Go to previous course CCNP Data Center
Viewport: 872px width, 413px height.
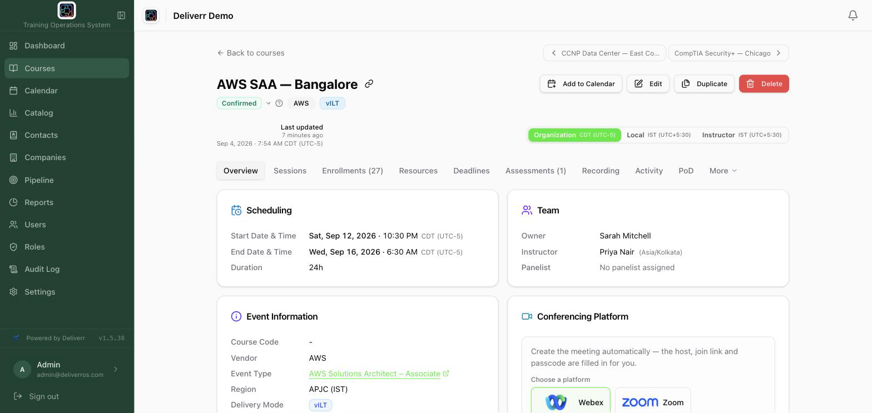tap(605, 53)
